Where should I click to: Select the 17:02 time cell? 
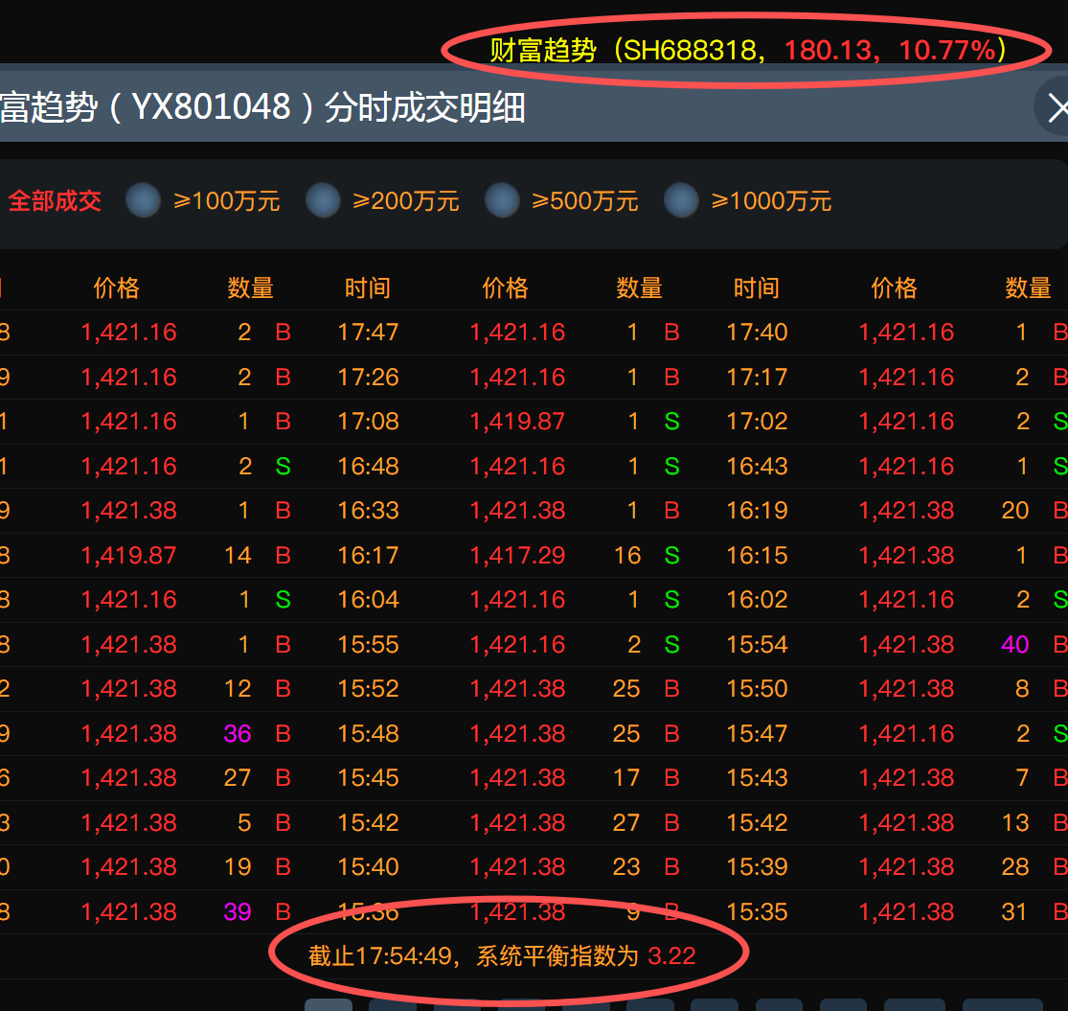758,421
